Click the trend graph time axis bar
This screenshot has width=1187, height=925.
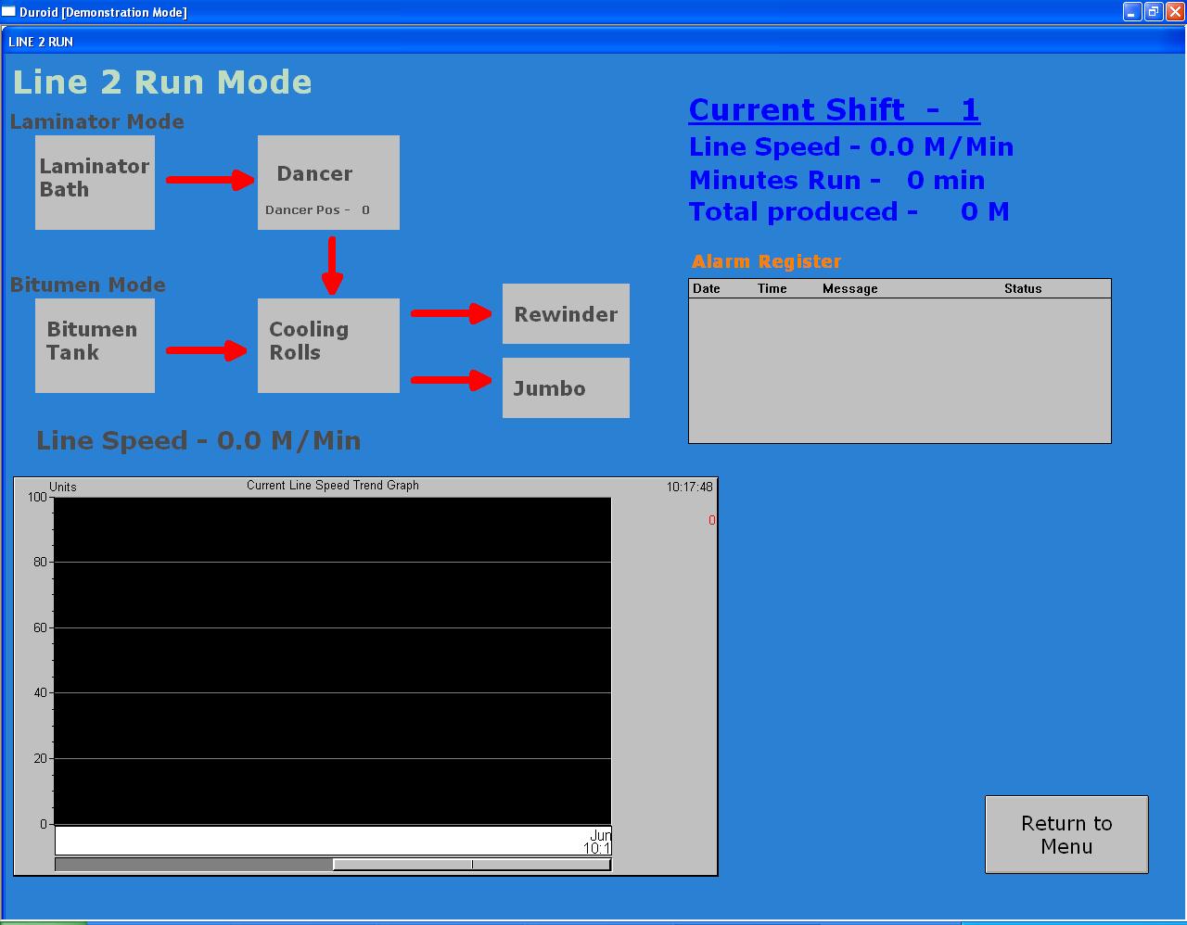tap(333, 841)
